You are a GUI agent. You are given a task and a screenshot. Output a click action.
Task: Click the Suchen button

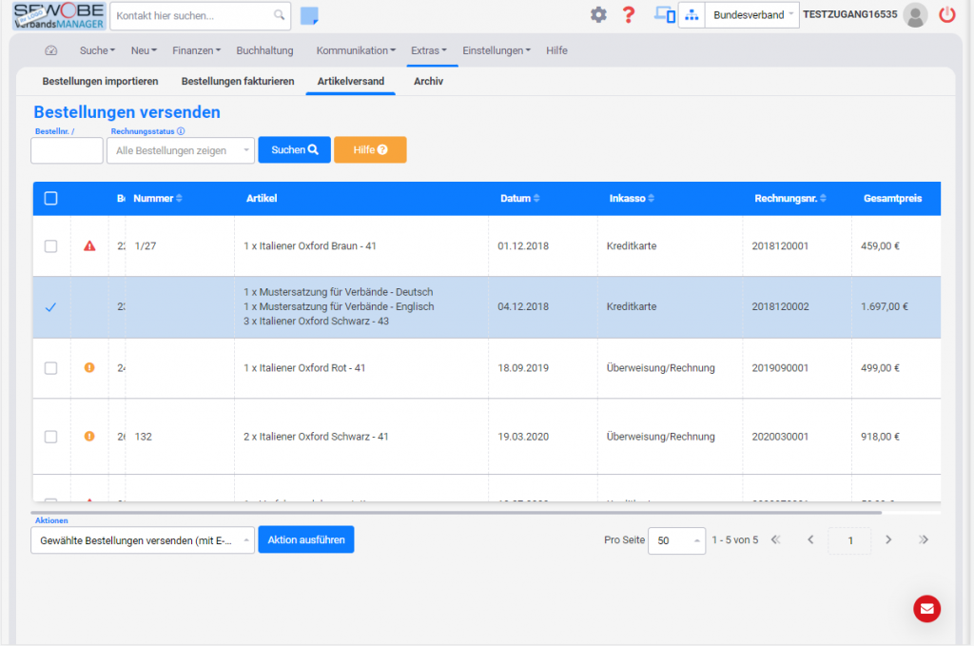294,150
